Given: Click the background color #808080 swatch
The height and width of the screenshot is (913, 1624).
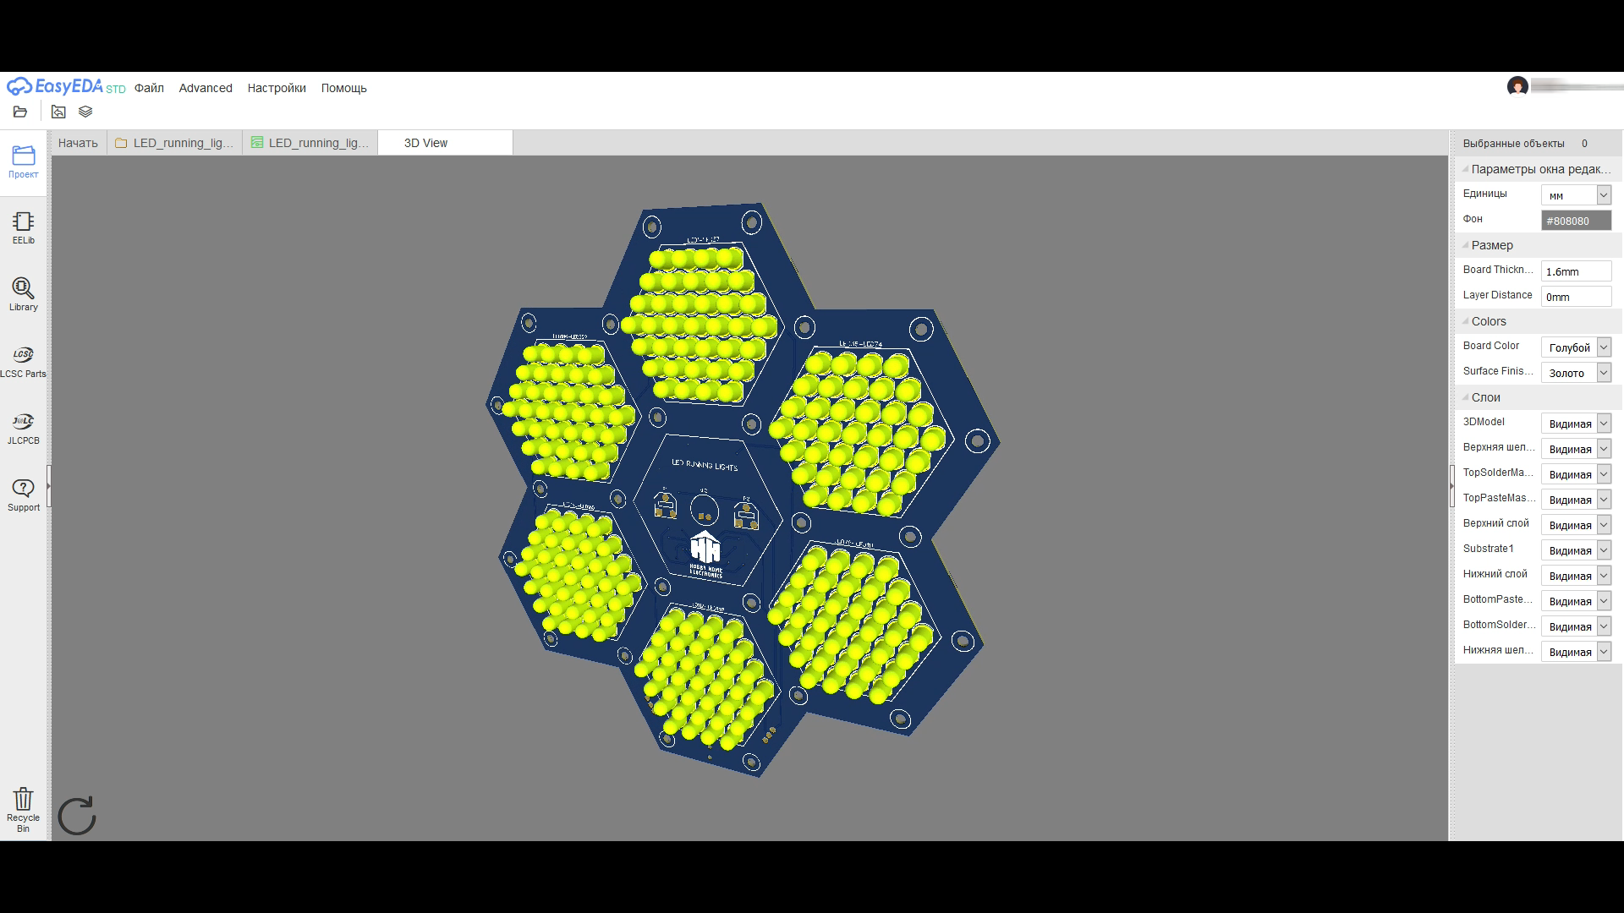Looking at the screenshot, I should [x=1576, y=221].
